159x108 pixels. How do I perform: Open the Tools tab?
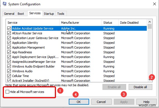point(61,14)
